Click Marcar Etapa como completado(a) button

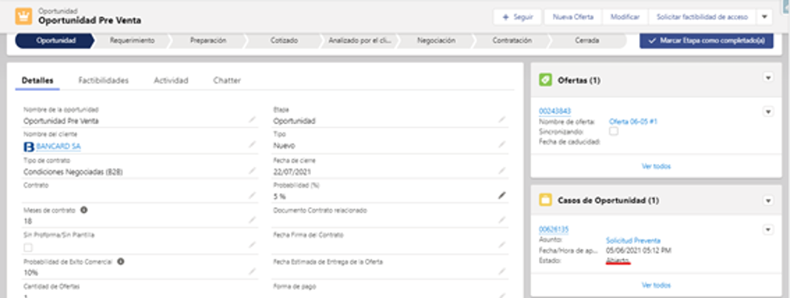click(x=706, y=40)
